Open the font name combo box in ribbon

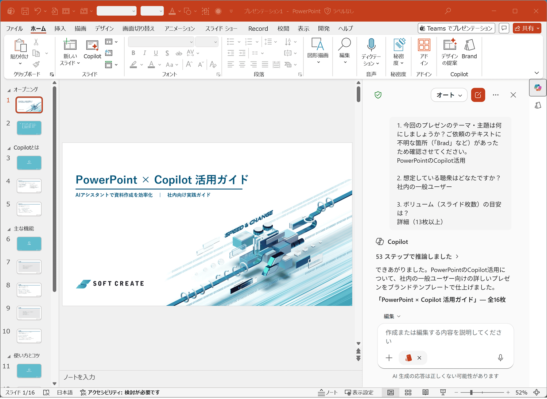(x=161, y=42)
